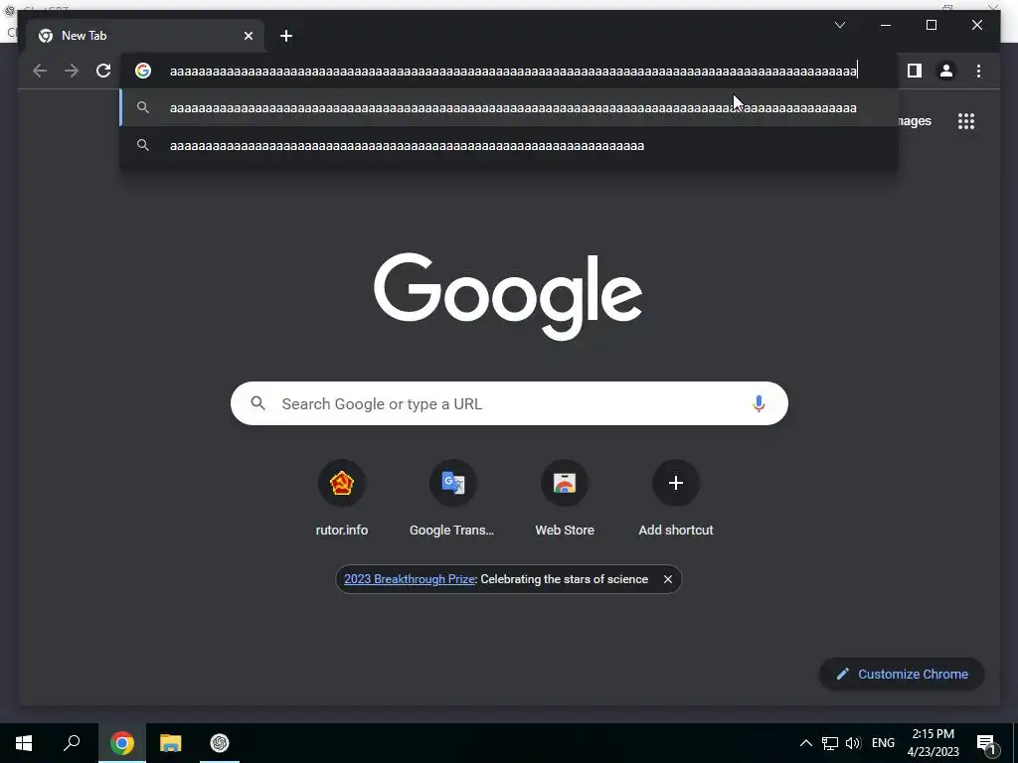
Task: Show hidden system tray icons
Action: point(805,743)
